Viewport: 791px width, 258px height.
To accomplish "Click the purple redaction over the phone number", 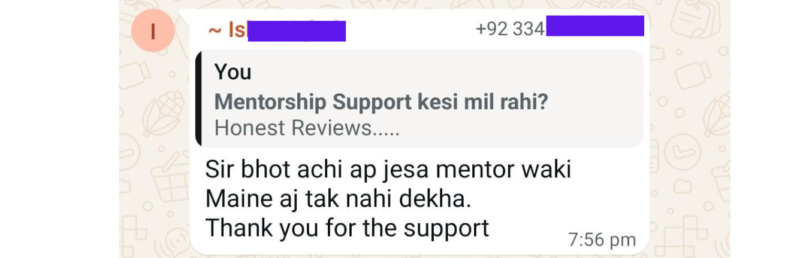I will [594, 26].
